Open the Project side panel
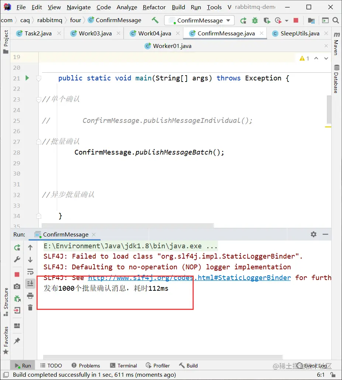The height and width of the screenshot is (380, 342). pyautogui.click(x=6, y=42)
